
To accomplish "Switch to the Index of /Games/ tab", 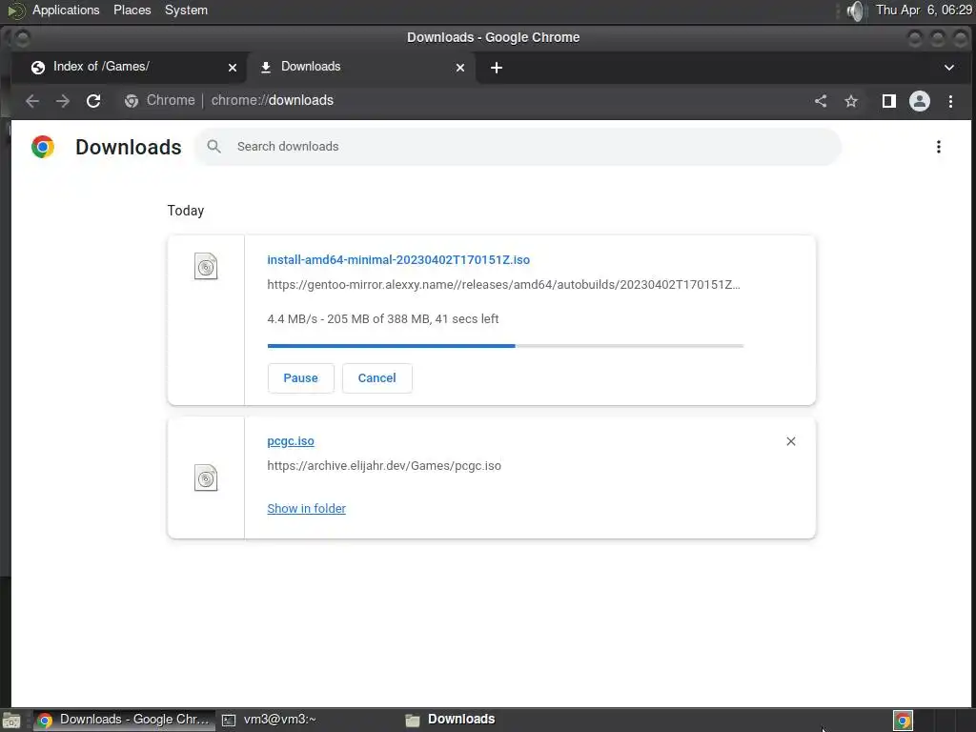I will [129, 68].
